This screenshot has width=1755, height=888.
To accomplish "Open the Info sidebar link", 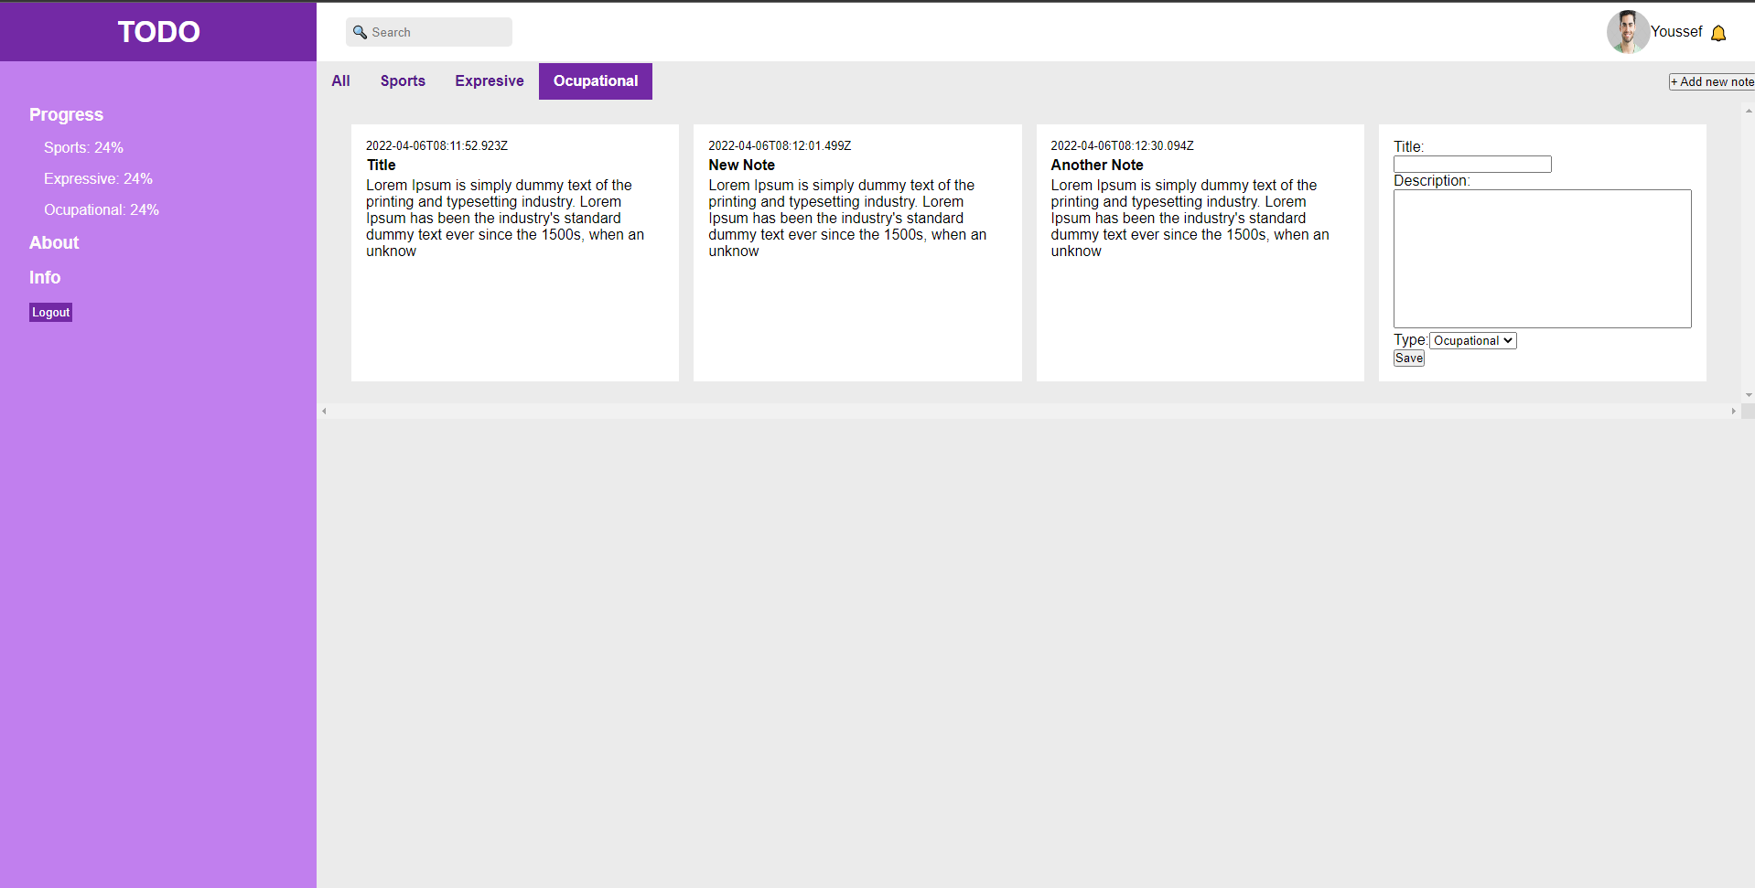I will pos(45,277).
